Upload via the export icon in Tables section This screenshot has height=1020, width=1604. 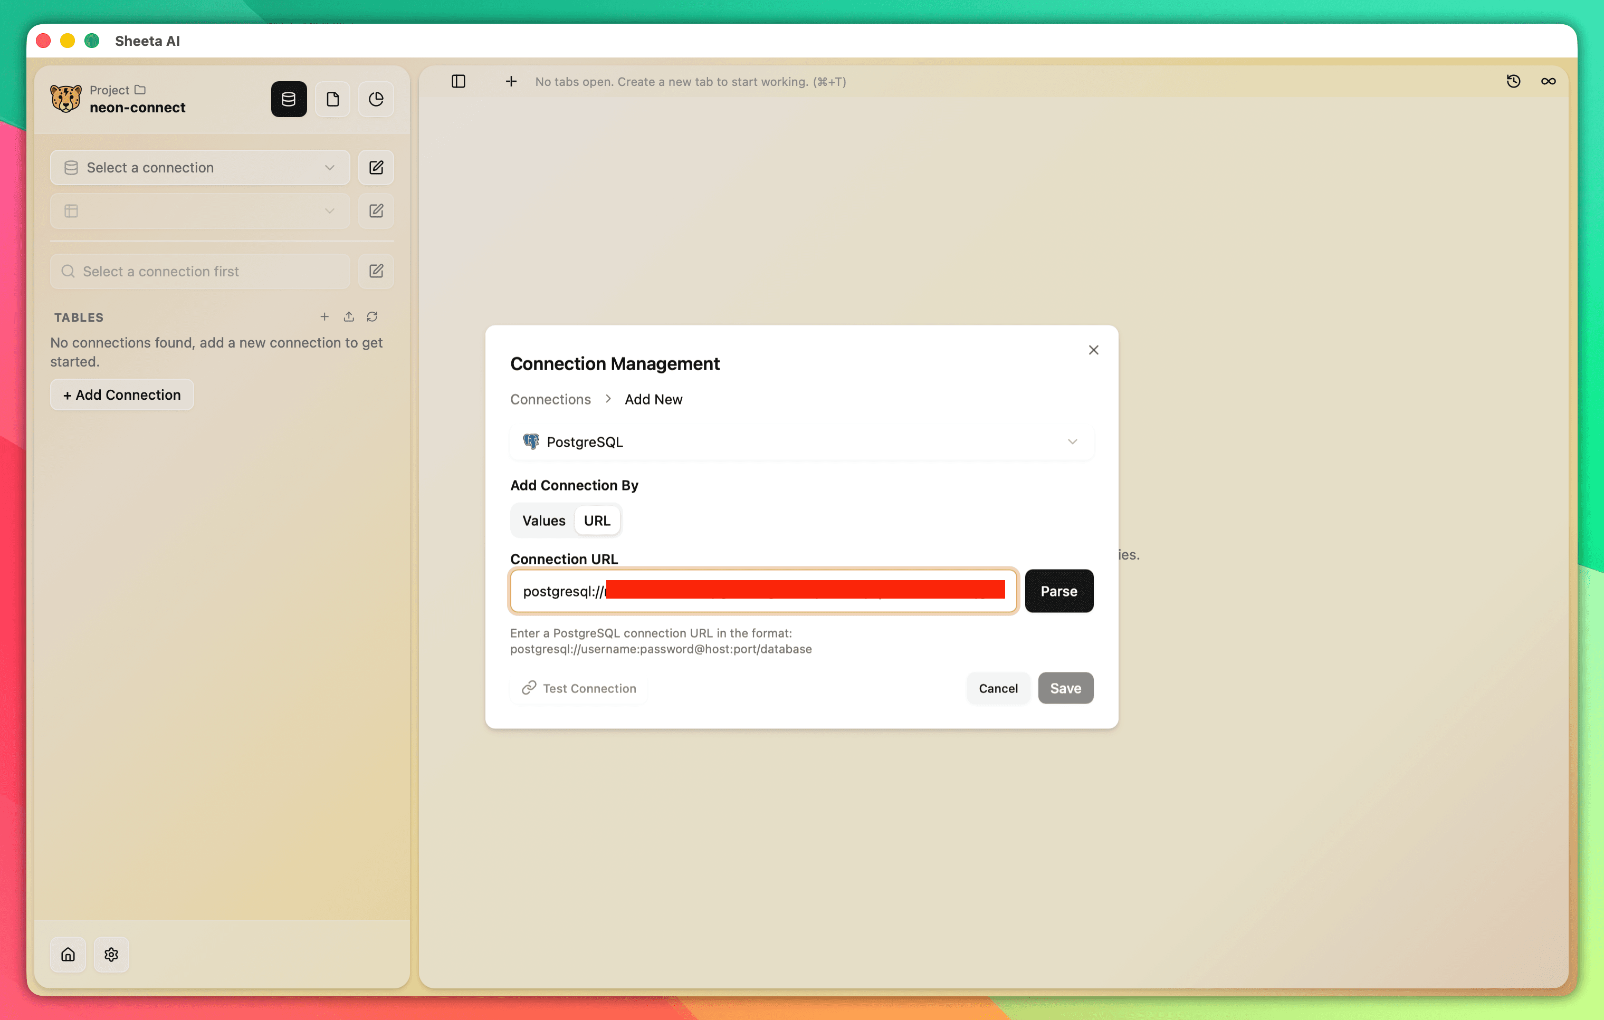pos(348,316)
